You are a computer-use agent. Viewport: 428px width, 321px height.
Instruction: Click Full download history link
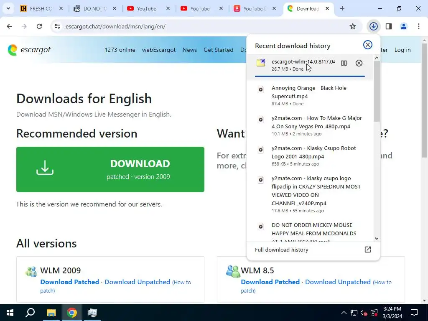(x=281, y=250)
